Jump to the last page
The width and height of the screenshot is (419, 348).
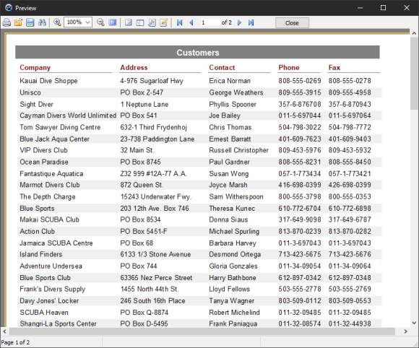coord(251,22)
